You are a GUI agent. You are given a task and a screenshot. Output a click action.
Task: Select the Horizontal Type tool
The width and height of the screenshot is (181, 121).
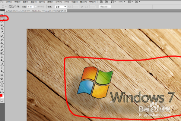click(2, 68)
